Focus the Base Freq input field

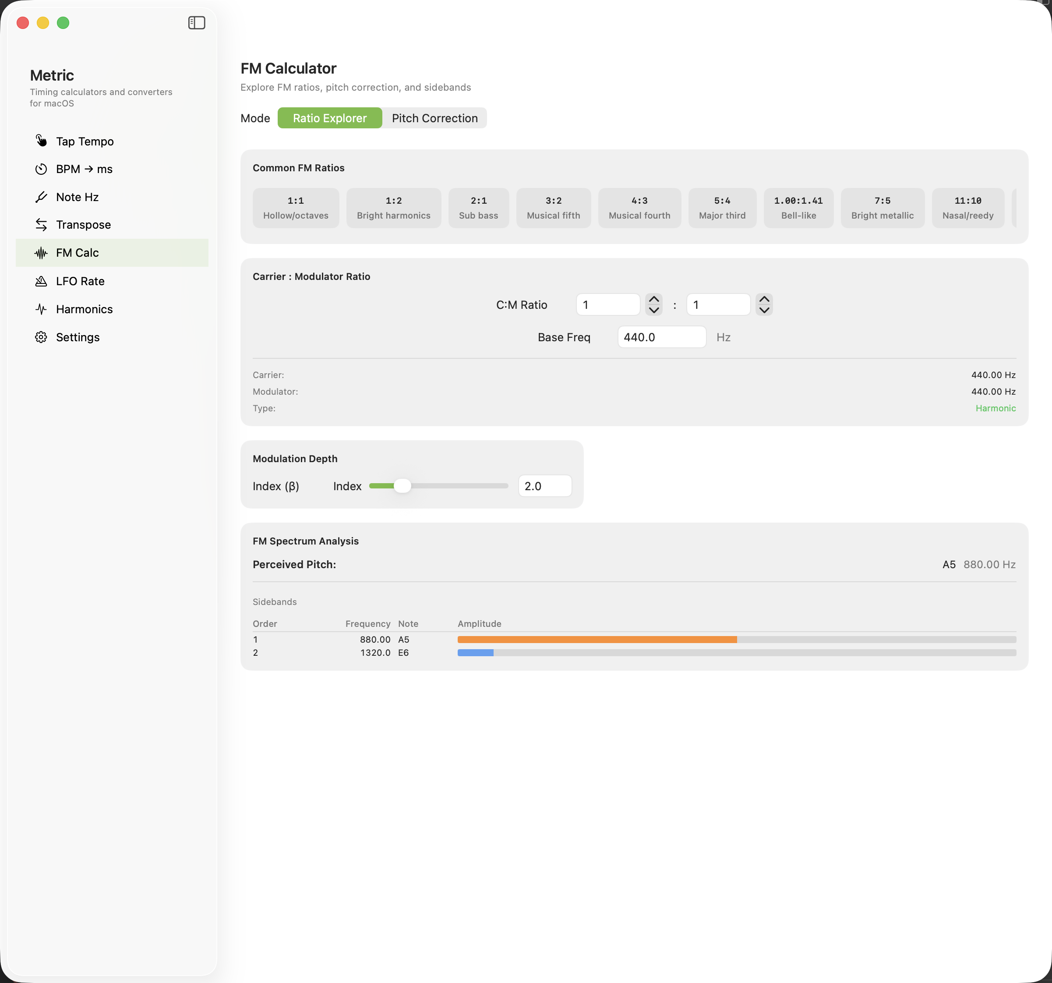(x=661, y=337)
